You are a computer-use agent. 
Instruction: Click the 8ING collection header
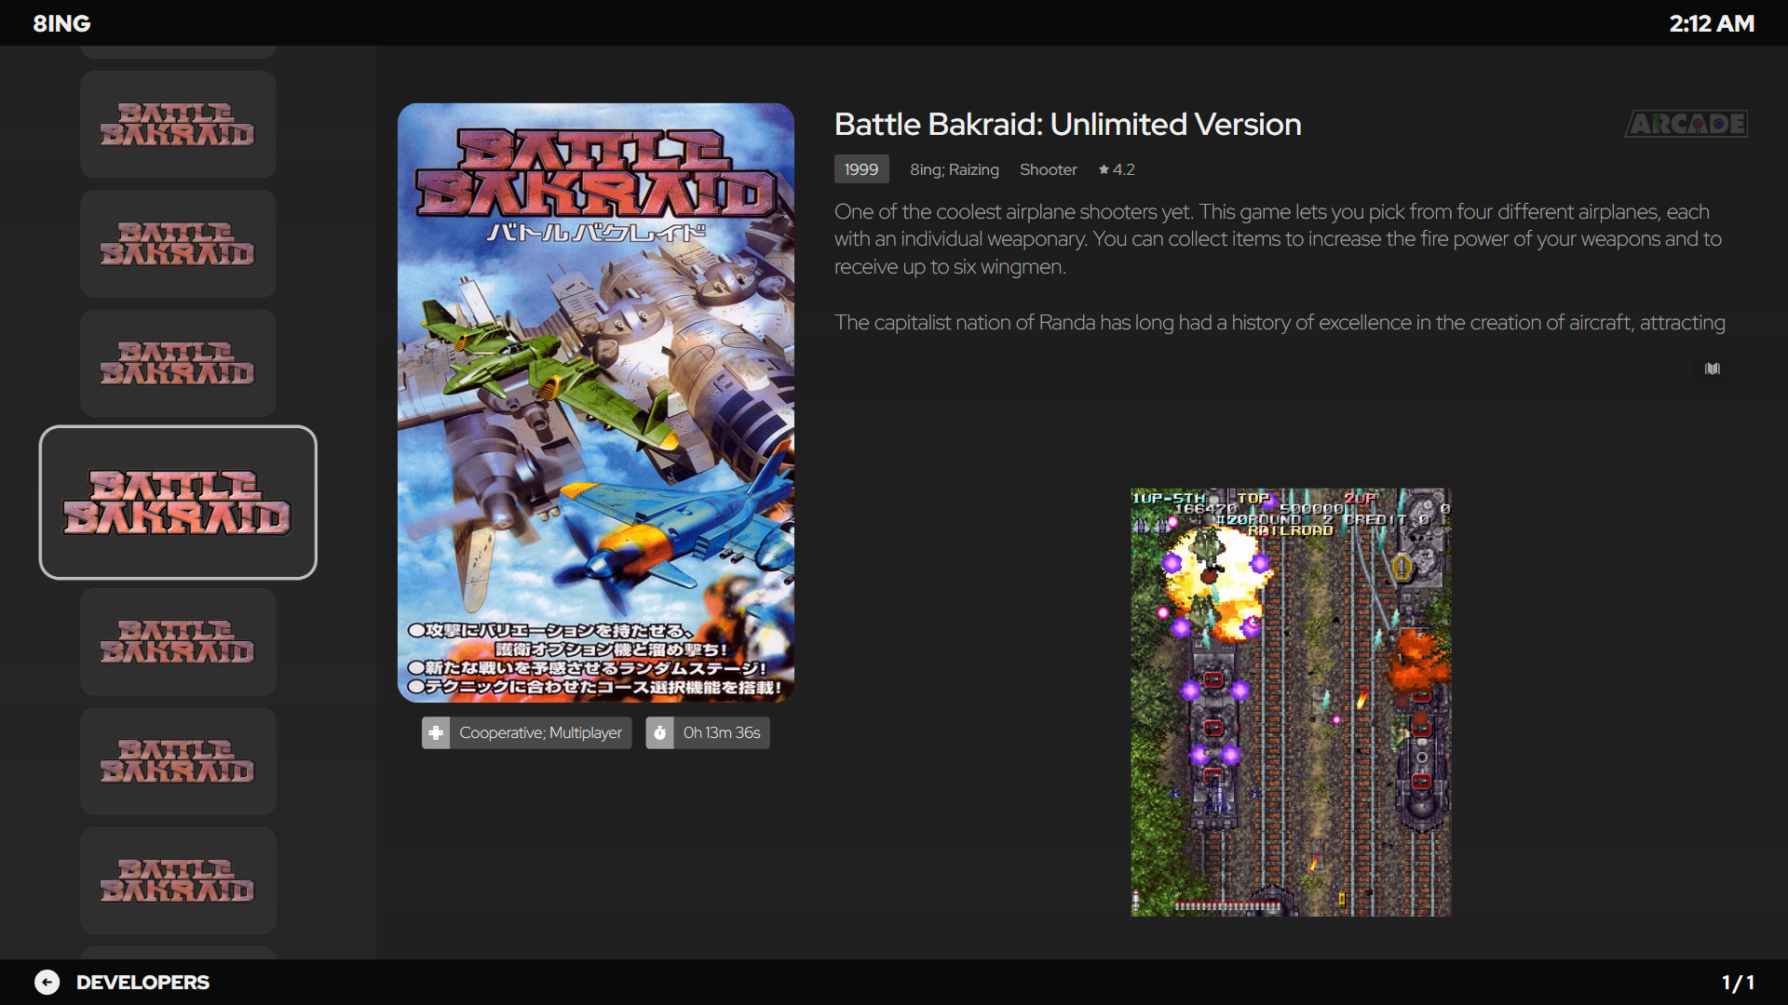(61, 23)
